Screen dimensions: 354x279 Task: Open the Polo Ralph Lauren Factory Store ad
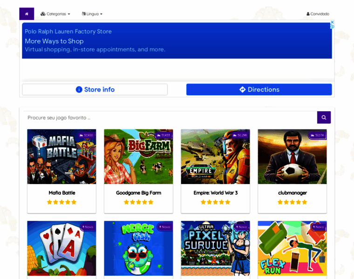(68, 31)
